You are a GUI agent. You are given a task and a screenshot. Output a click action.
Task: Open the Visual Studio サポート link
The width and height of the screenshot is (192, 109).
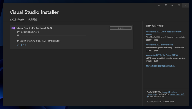pos(177,94)
